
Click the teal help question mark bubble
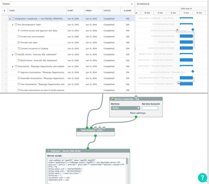pyautogui.click(x=202, y=177)
